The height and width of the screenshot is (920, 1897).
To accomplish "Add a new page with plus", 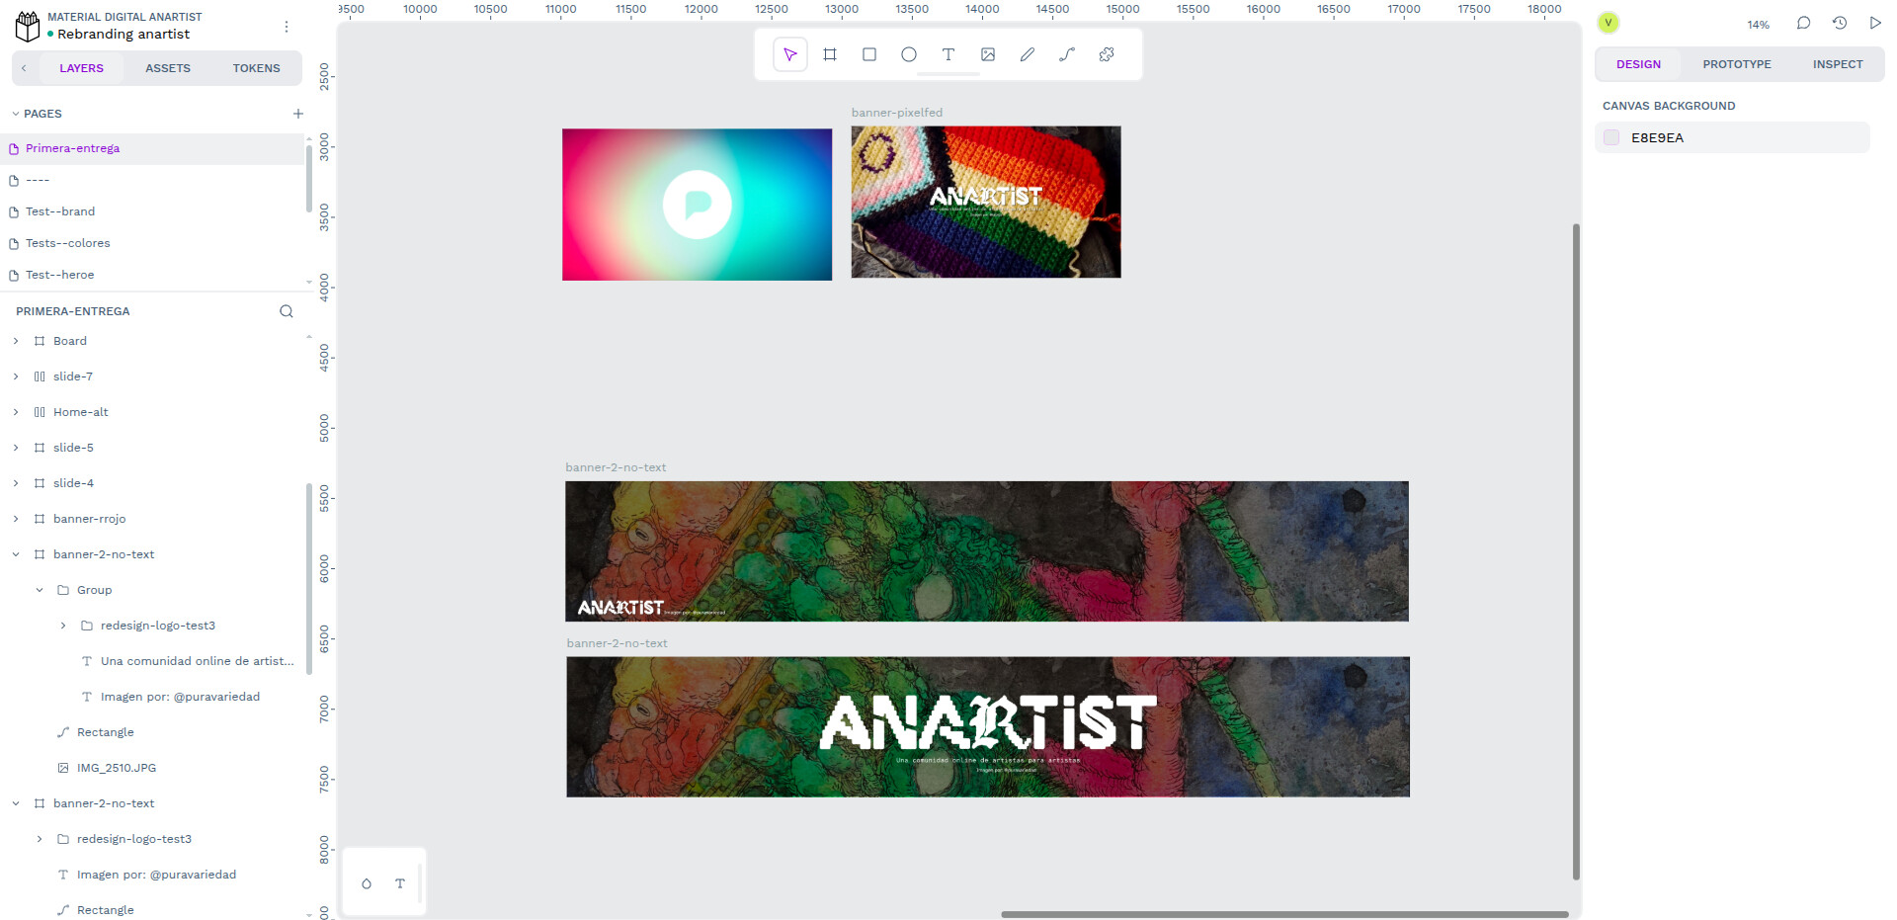I will (298, 114).
